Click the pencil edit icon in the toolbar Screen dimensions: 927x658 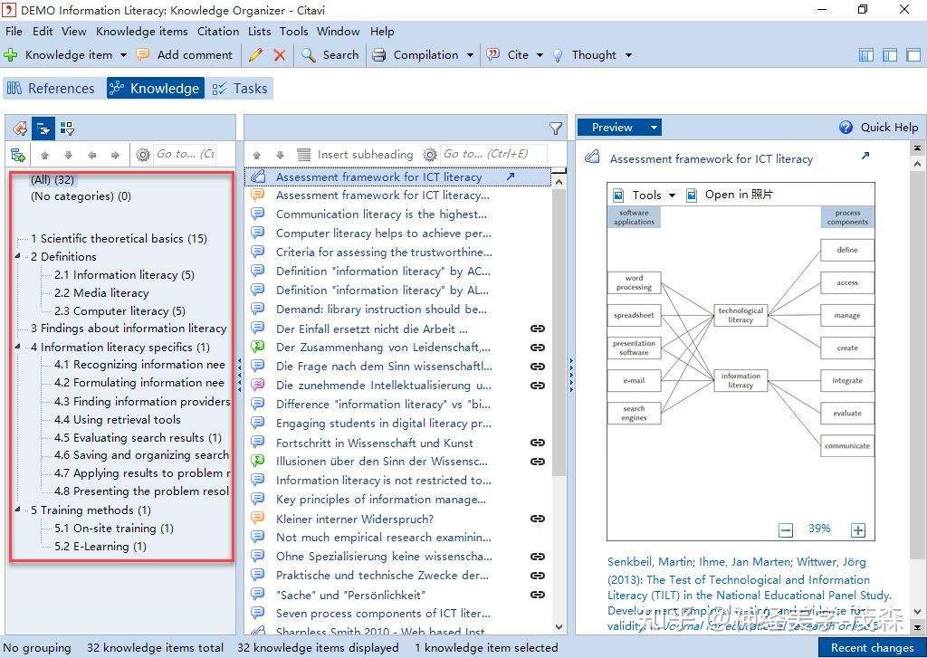coord(256,54)
